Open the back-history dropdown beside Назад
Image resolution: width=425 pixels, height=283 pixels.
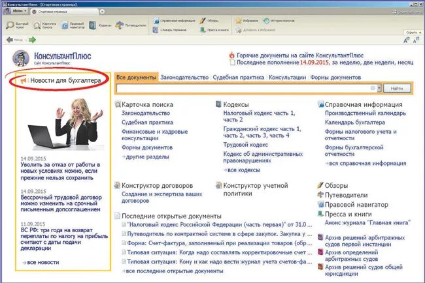click(26, 40)
